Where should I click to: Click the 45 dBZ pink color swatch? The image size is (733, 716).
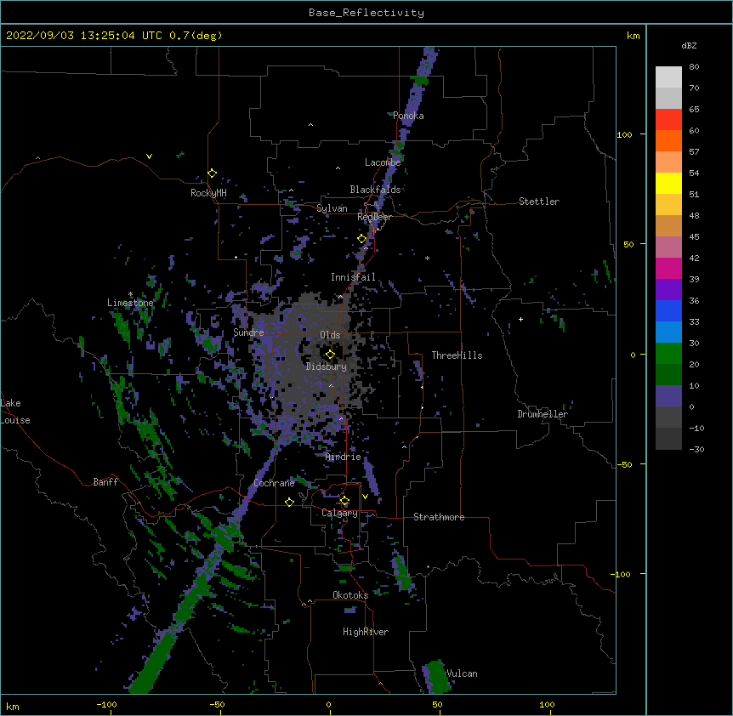(668, 247)
